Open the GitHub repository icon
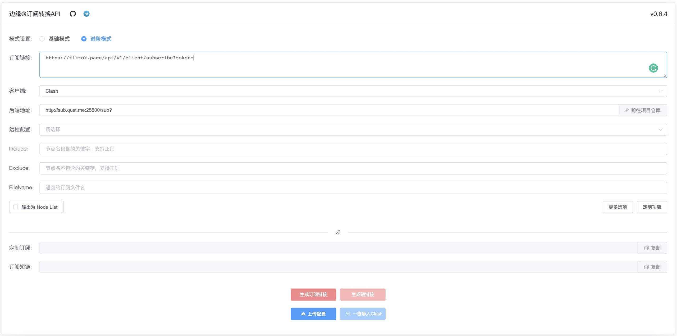 click(73, 14)
